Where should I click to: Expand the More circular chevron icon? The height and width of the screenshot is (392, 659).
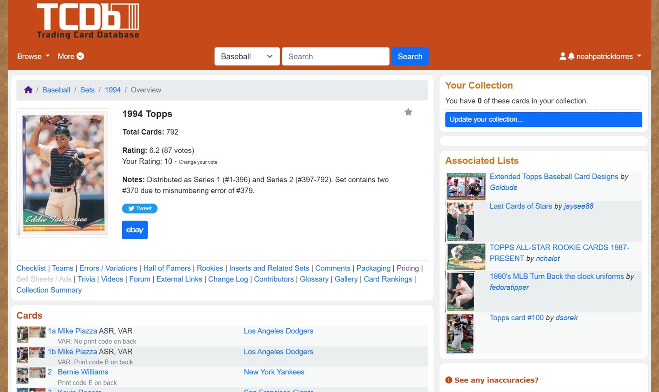80,56
